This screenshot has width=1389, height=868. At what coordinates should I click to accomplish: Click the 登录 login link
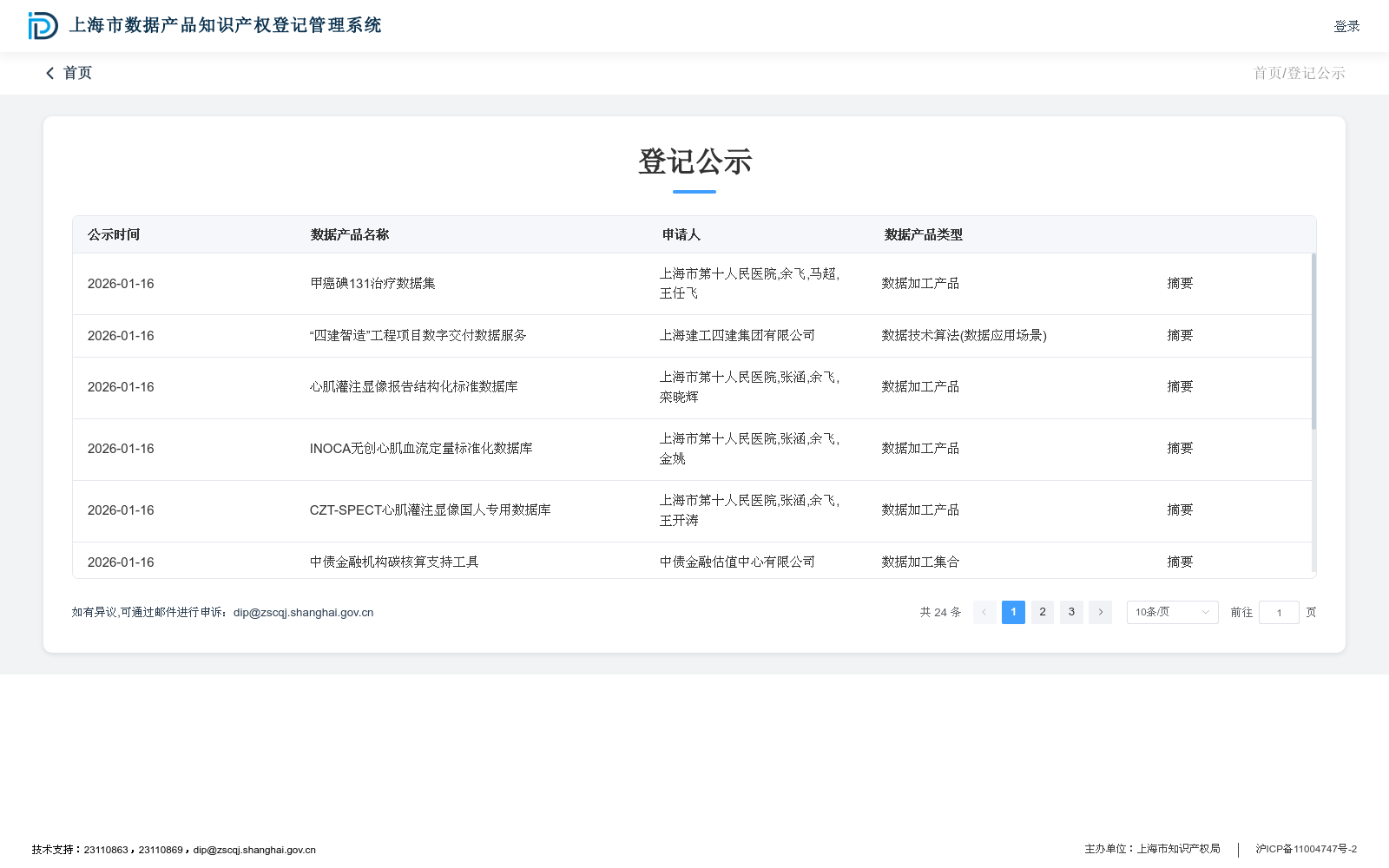(x=1346, y=26)
